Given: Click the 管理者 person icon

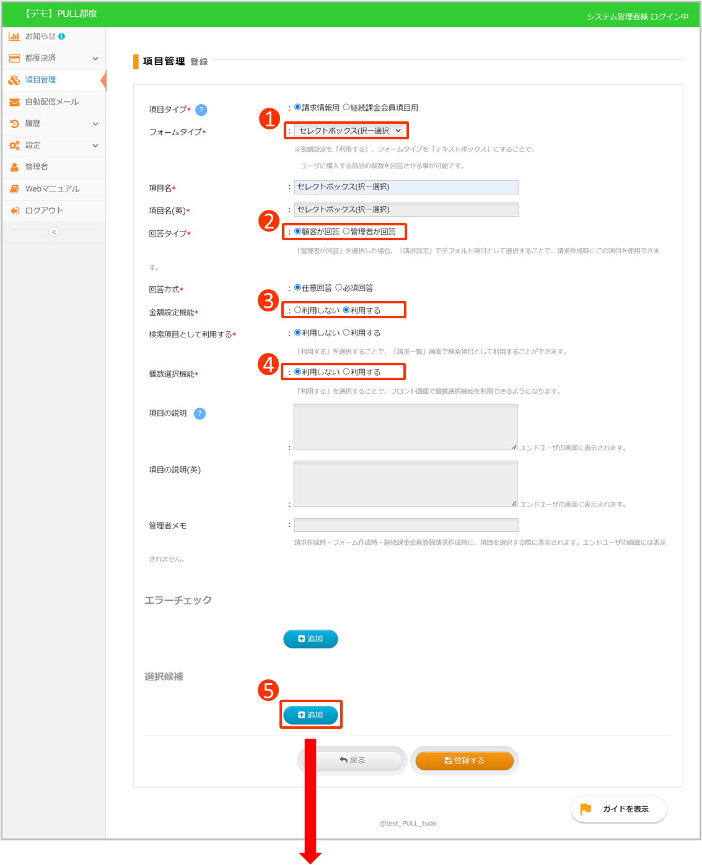Looking at the screenshot, I should click(14, 167).
